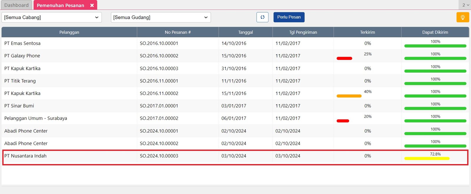Switch to the Dashboard tab
This screenshot has width=471, height=194.
[16, 5]
